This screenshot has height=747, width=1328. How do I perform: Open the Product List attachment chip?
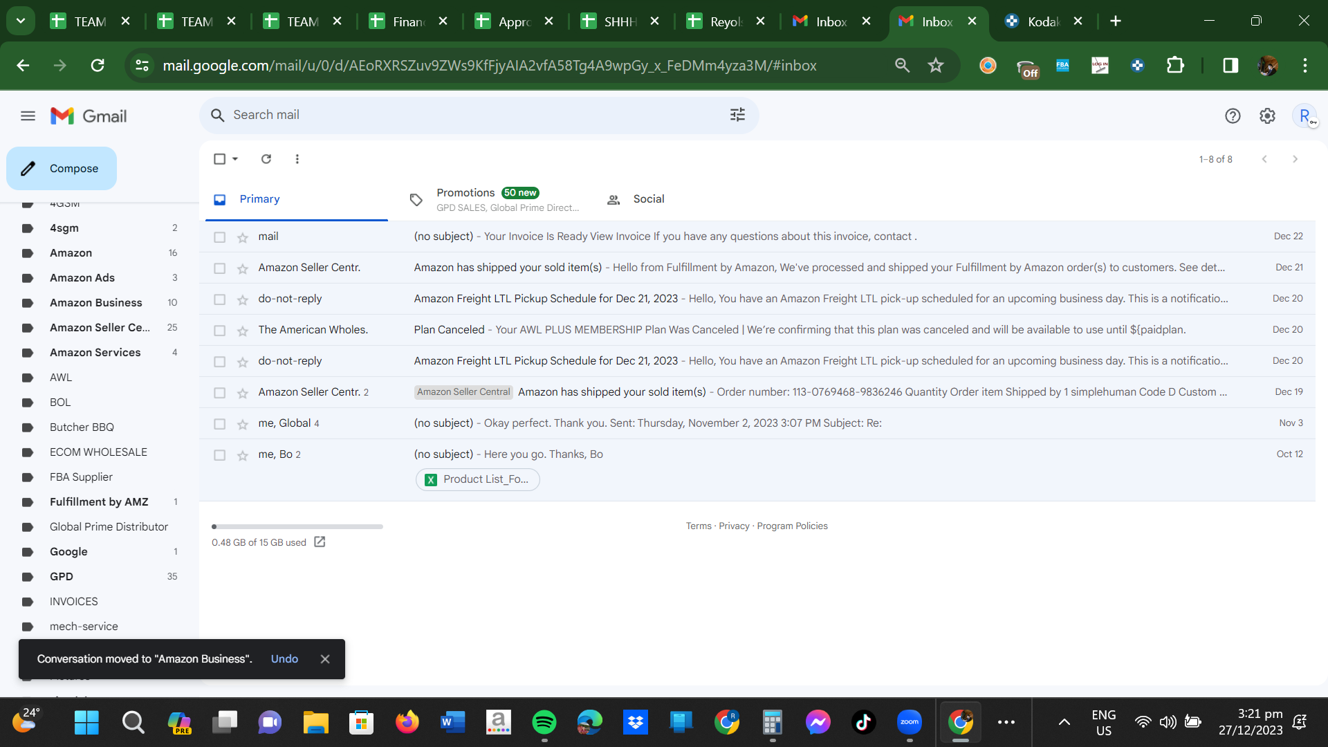[477, 479]
